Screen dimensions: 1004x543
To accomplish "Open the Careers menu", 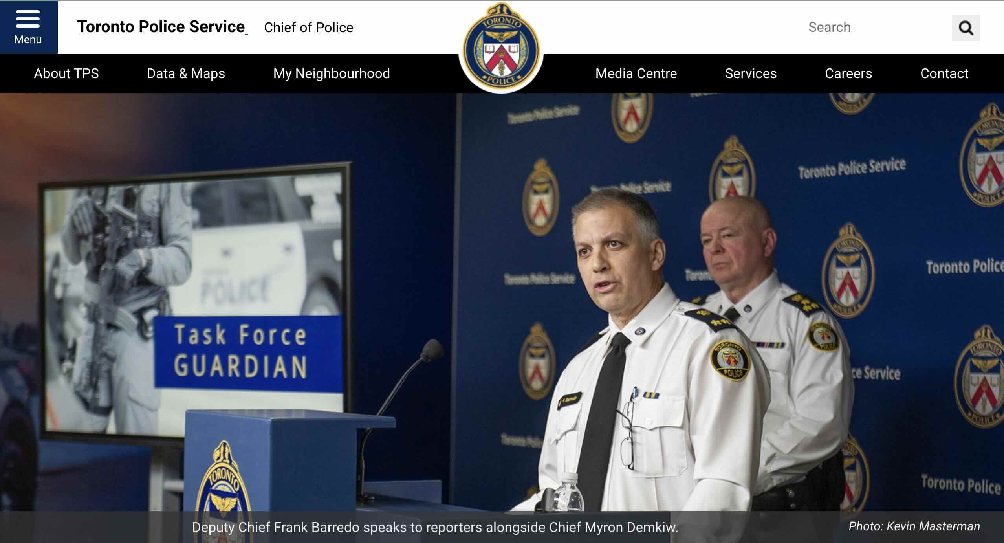I will pos(848,73).
